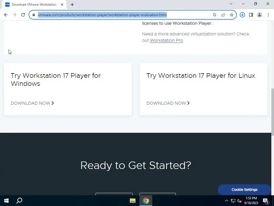Open Chrome downloads icon
The image size is (274, 206).
click(x=242, y=15)
